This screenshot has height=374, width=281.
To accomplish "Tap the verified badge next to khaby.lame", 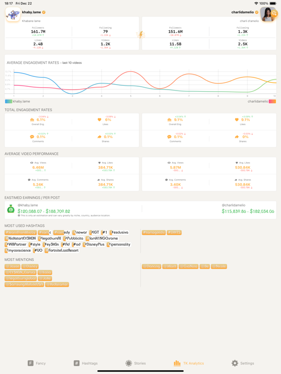I will click(x=44, y=12).
